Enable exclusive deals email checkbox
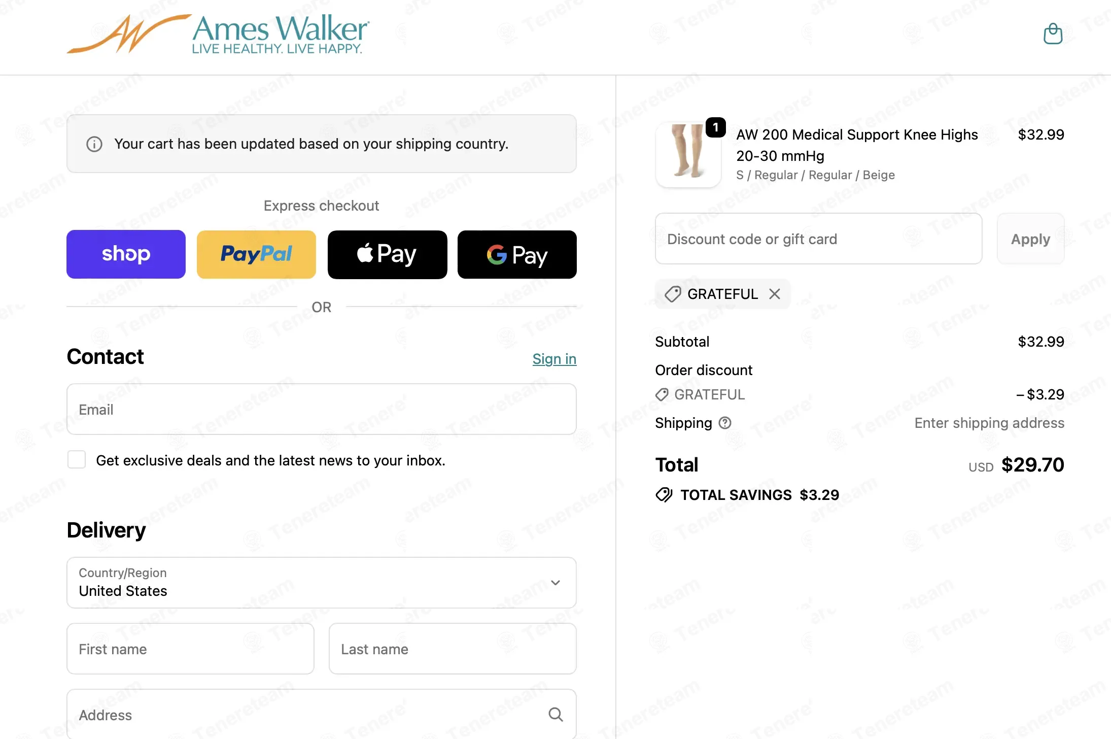The image size is (1111, 739). click(x=77, y=459)
